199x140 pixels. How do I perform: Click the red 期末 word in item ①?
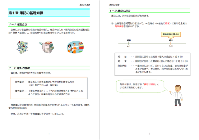(x=167, y=24)
